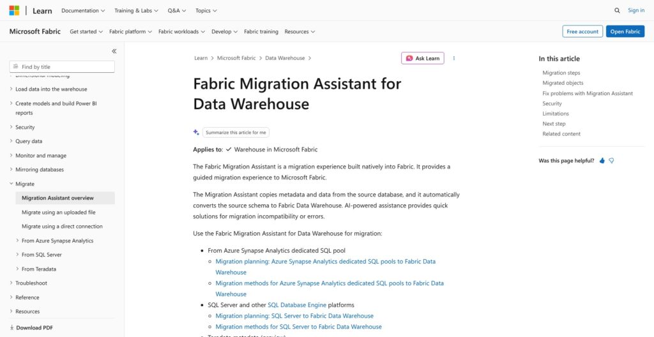This screenshot has height=337, width=654.
Task: Open Migration planning: Azure Synapse Analytics link
Action: tap(325, 267)
